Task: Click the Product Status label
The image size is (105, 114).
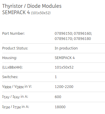Action: click(15, 48)
